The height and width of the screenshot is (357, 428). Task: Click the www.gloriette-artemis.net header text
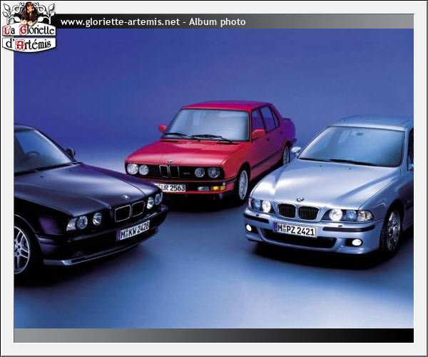click(x=120, y=22)
